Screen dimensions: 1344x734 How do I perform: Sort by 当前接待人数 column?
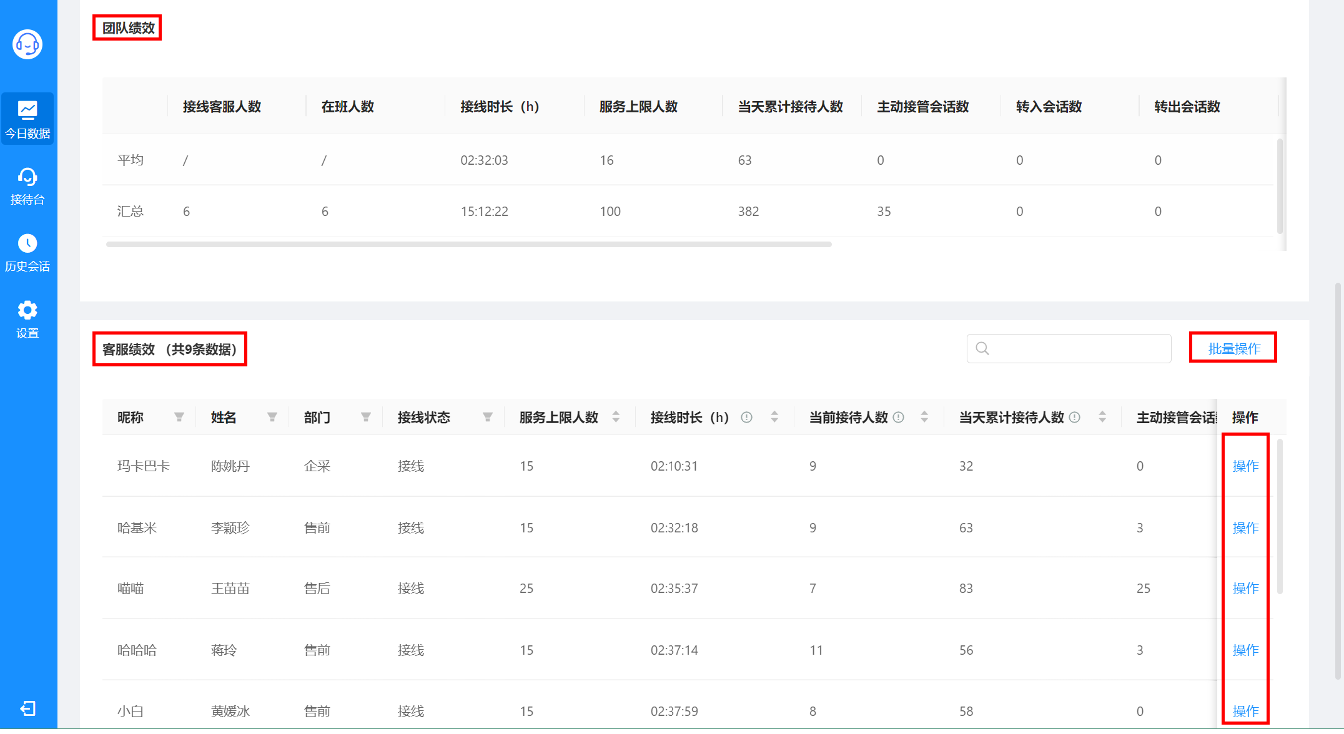pyautogui.click(x=924, y=417)
